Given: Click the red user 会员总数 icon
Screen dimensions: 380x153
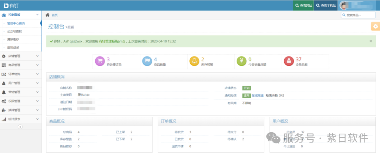Looking at the screenshot, I should click(x=289, y=61).
